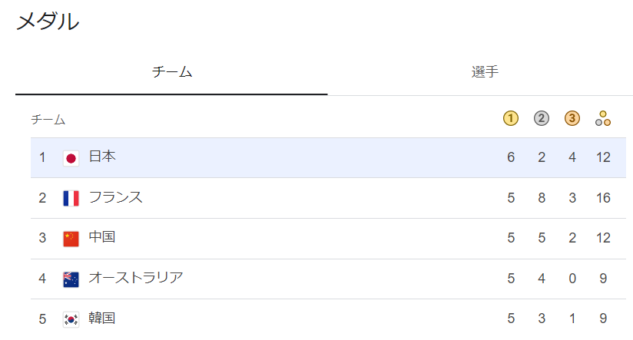The image size is (633, 340).
Task: Click the Japan flag icon
Action: tap(71, 158)
